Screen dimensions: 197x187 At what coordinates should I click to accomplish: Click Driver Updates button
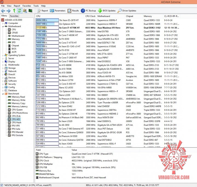click(127, 11)
